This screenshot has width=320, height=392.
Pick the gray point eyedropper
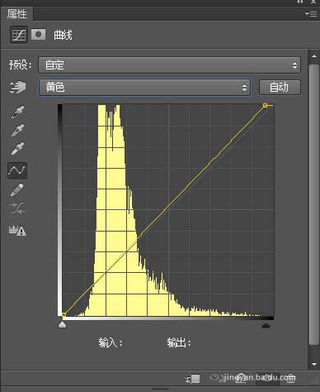click(17, 131)
